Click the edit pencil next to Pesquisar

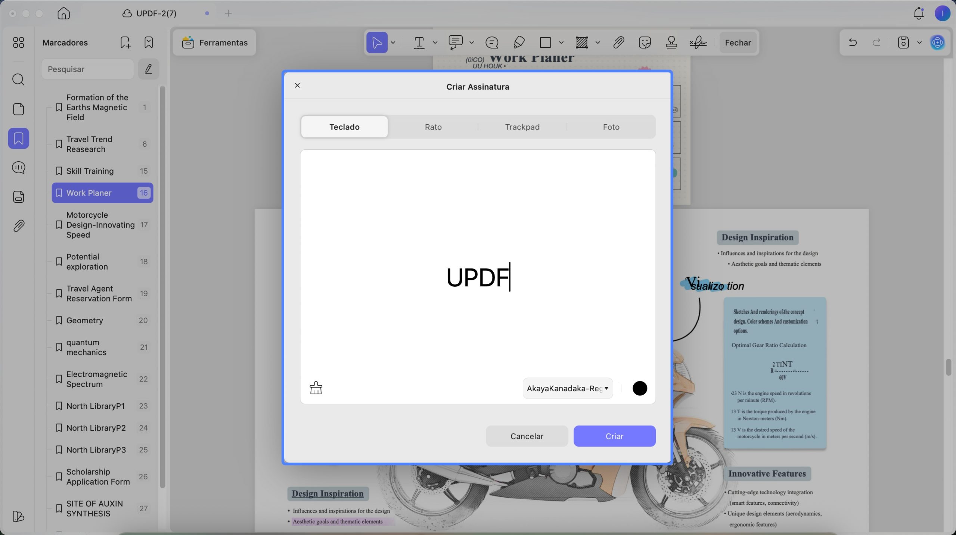[x=149, y=69]
